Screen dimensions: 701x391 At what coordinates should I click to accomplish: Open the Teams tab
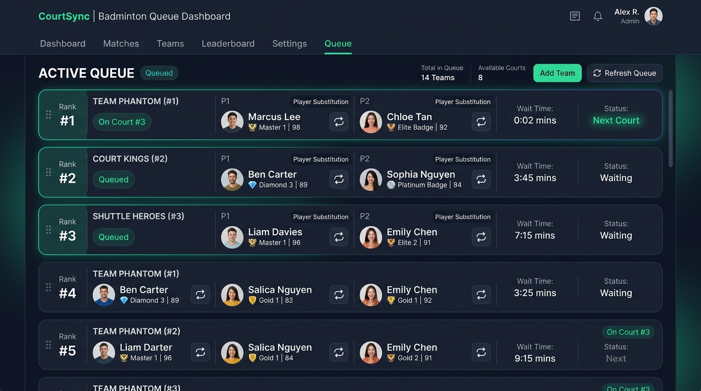tap(170, 44)
